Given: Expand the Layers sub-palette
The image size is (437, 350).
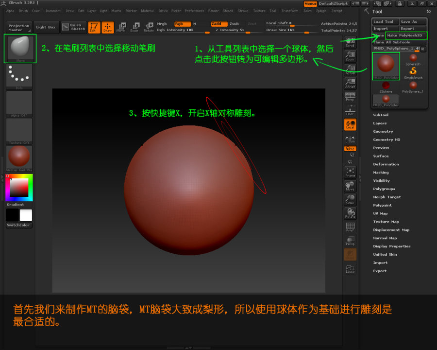Looking at the screenshot, I should (x=380, y=123).
